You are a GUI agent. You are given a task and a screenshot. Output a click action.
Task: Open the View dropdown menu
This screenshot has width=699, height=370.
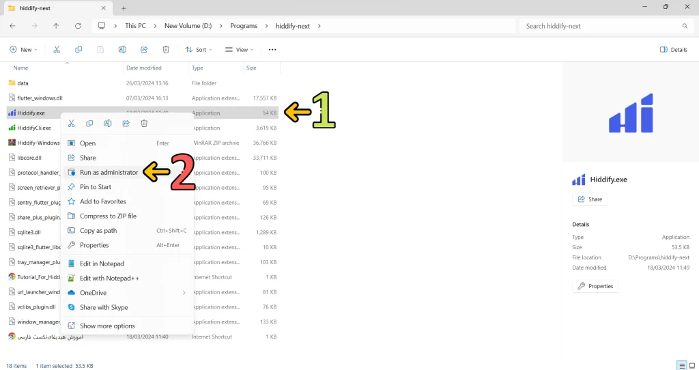240,49
